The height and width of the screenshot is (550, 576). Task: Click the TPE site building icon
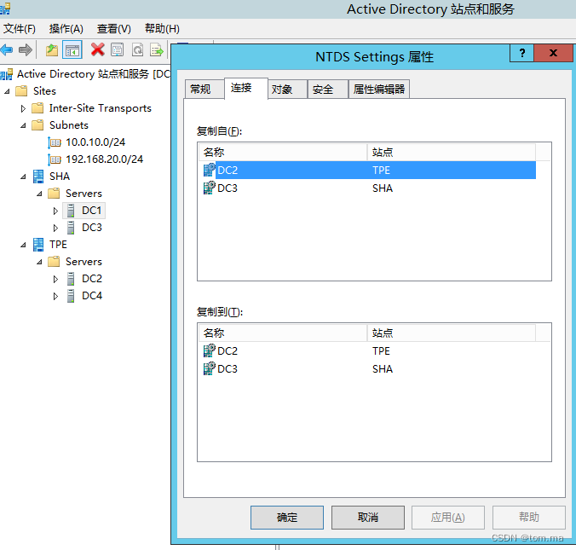coord(38,245)
